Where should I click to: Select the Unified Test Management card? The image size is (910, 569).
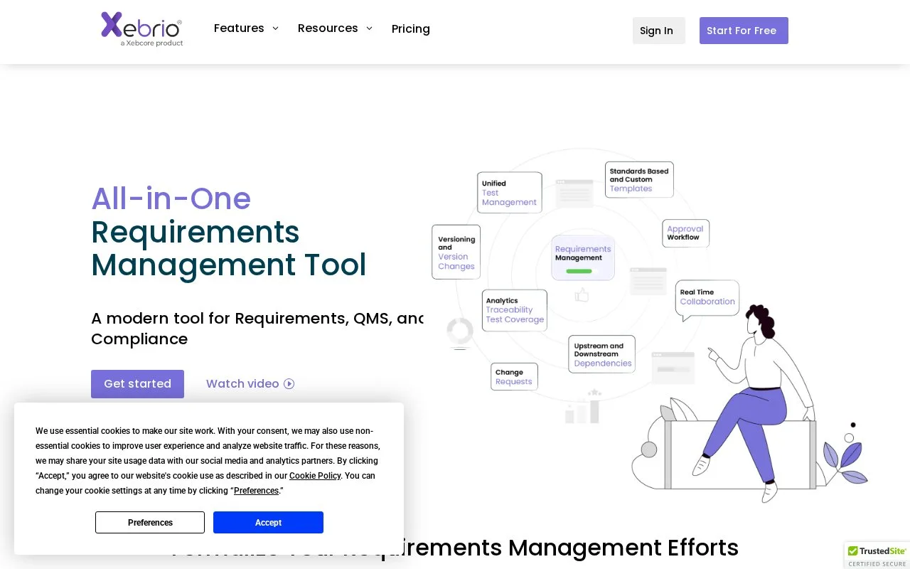[x=510, y=193]
